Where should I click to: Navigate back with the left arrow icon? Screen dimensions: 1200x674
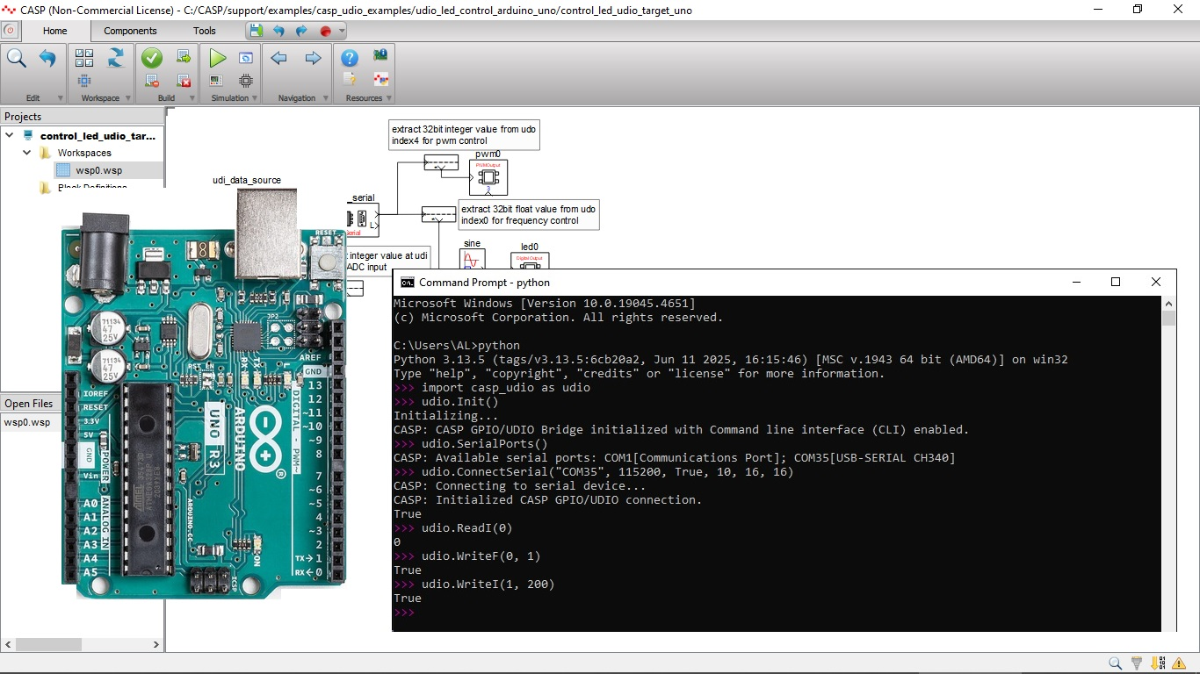(279, 58)
